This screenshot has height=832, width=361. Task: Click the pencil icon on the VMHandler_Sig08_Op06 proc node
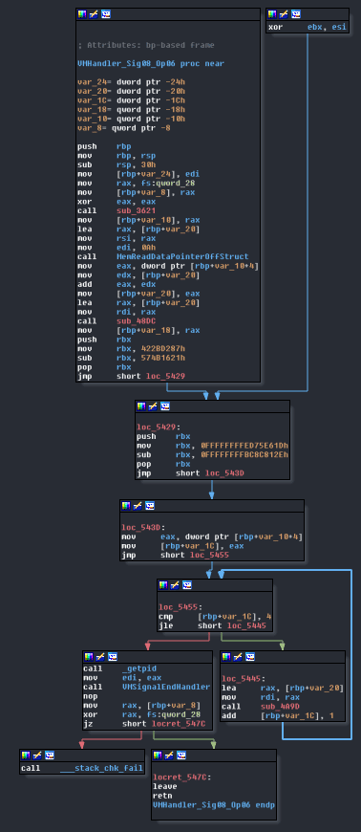pyautogui.click(x=94, y=14)
